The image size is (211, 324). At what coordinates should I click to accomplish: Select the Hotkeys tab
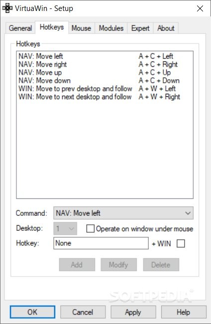pyautogui.click(x=52, y=27)
